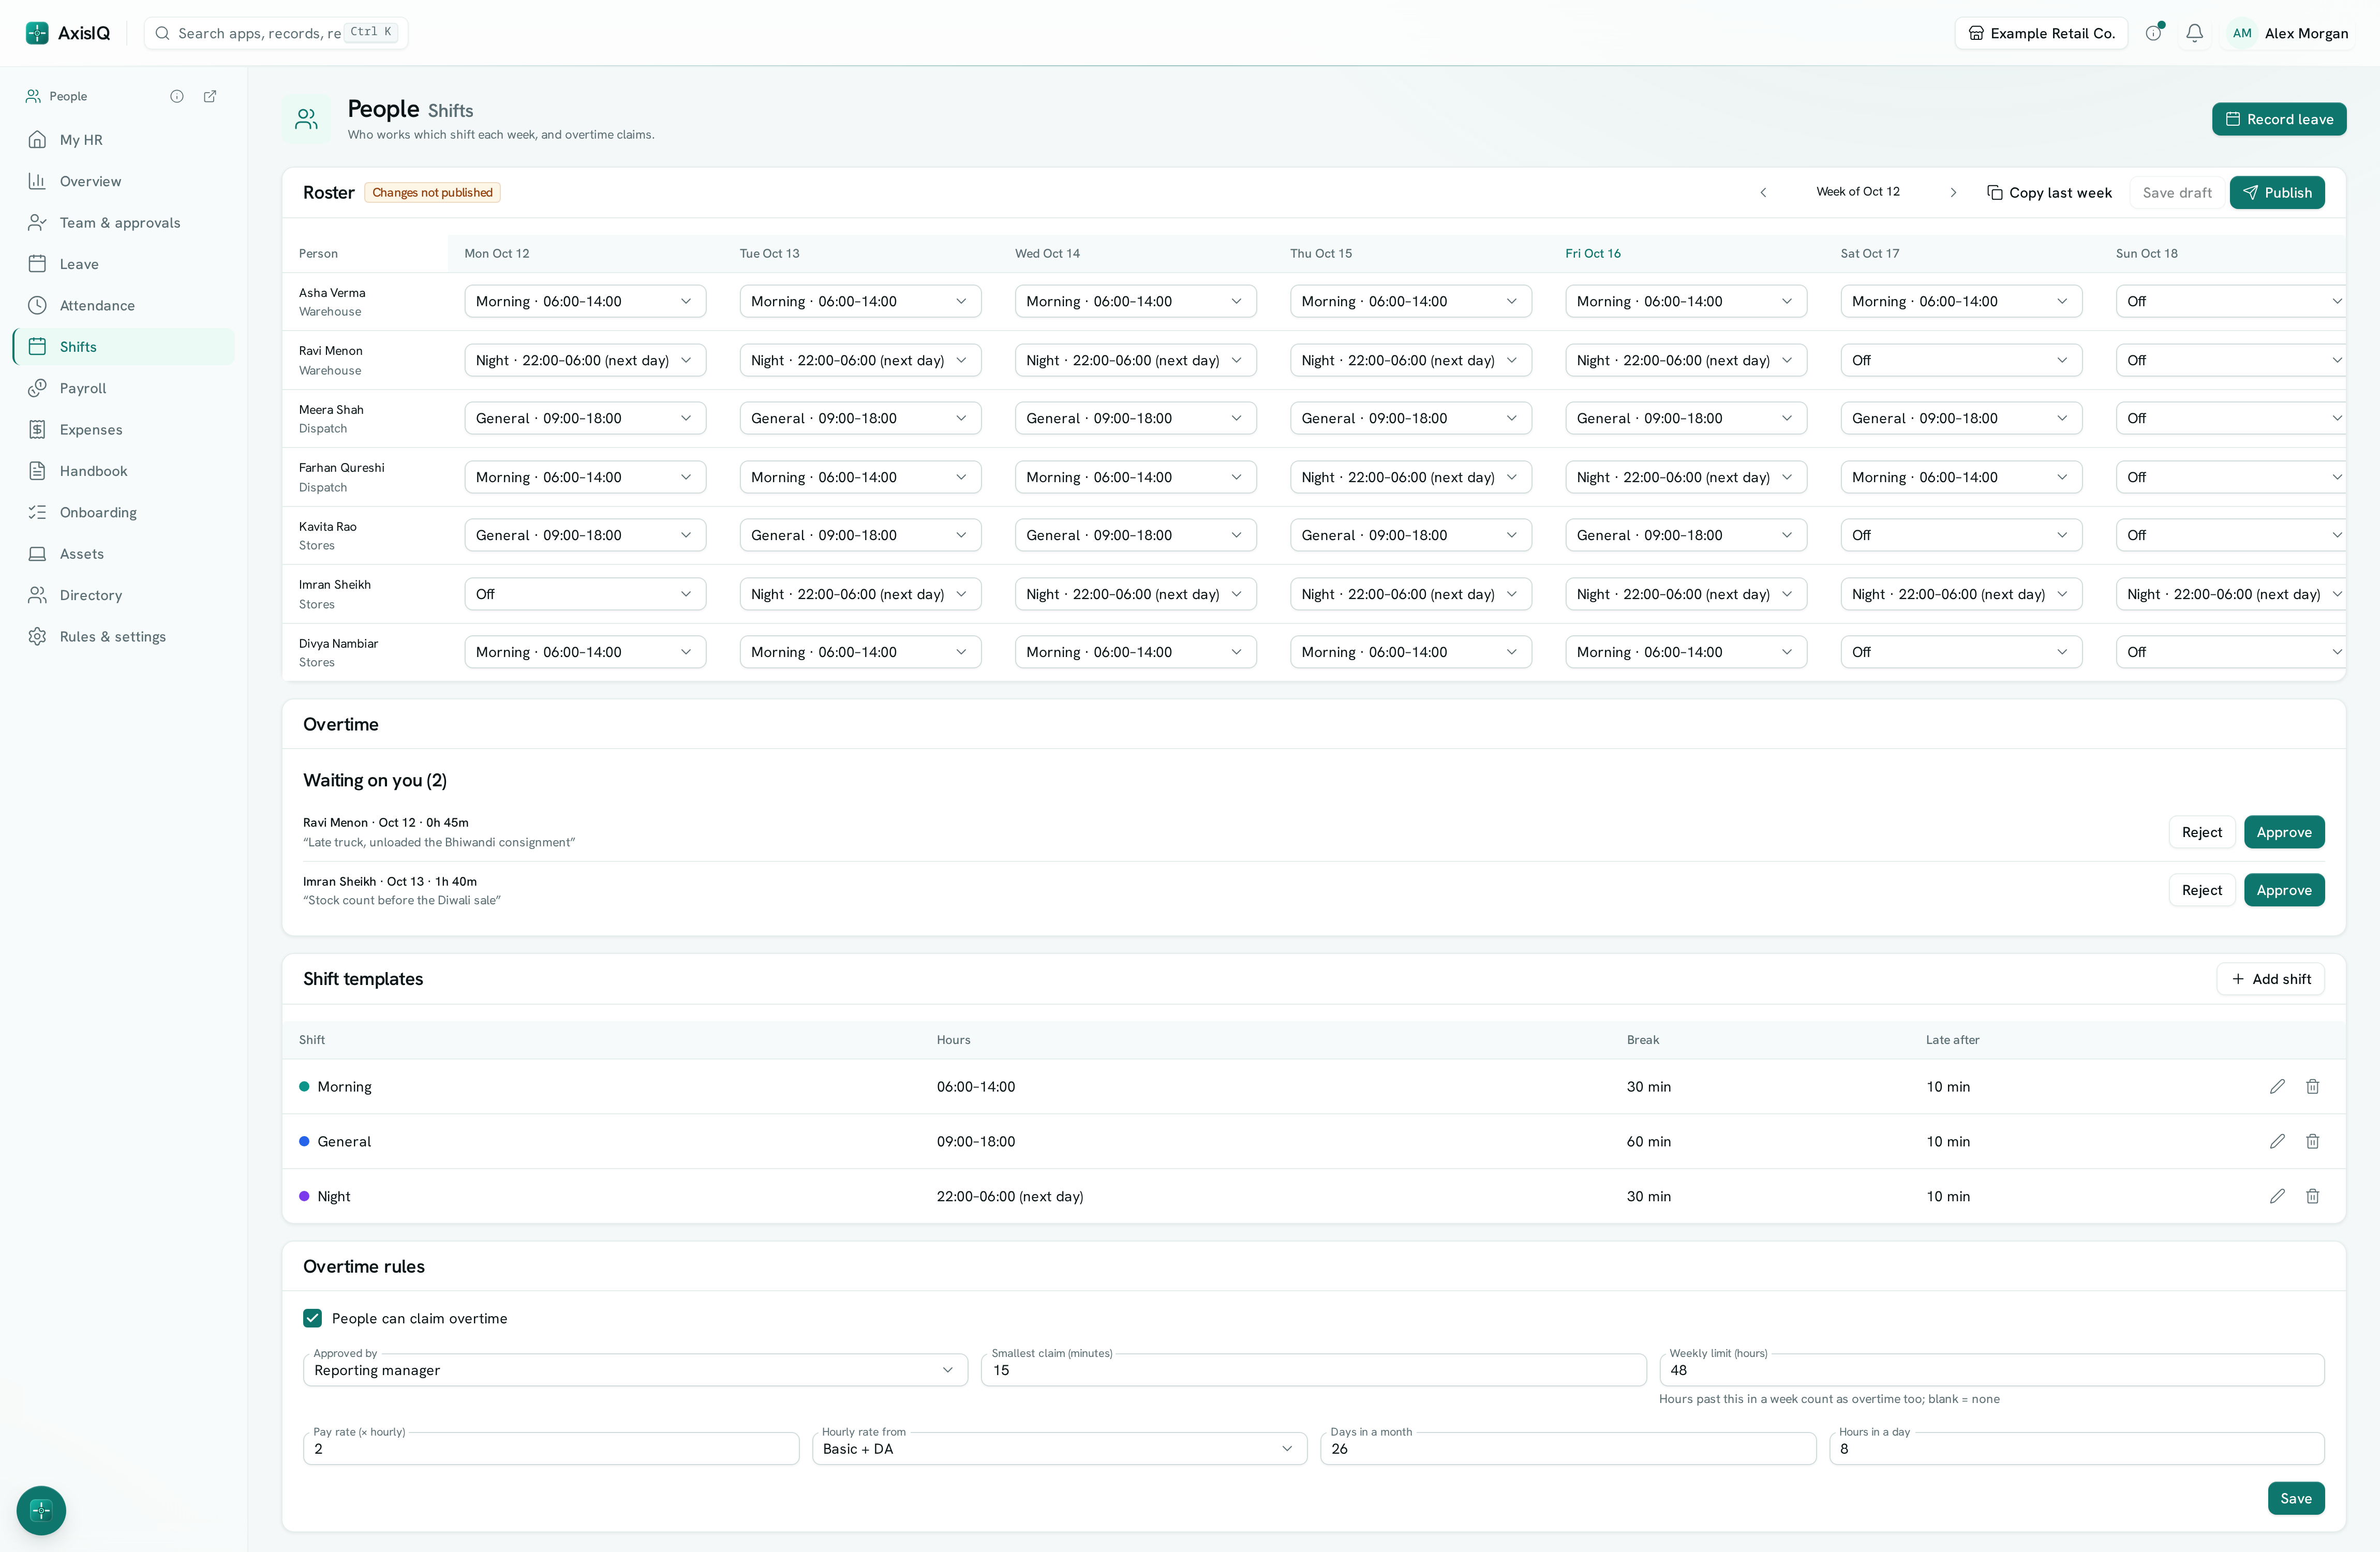Open Payroll in sidebar
Screen dimensions: 2380x1552
124,388
